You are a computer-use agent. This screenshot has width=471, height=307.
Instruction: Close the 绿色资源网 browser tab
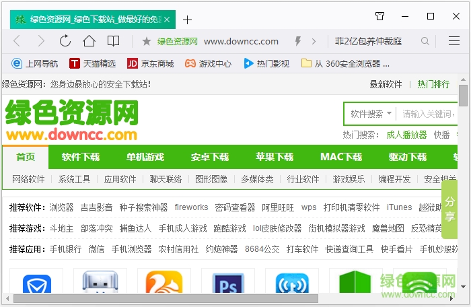pos(166,19)
